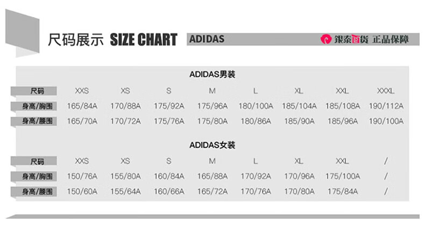Click men's 180/86A waist measurement cell
The image size is (425, 226).
pyautogui.click(x=256, y=121)
